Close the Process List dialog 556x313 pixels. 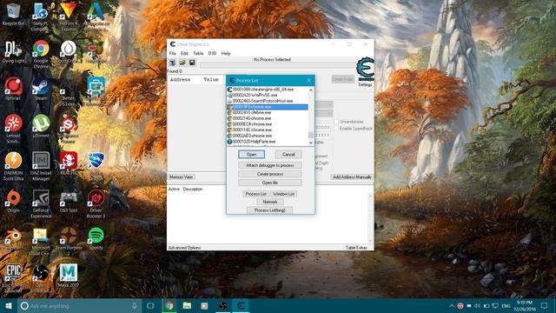(309, 81)
